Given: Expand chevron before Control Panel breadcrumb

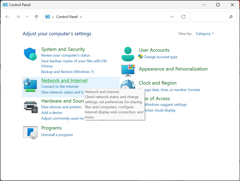Looking at the screenshot, I should pos(53,17).
